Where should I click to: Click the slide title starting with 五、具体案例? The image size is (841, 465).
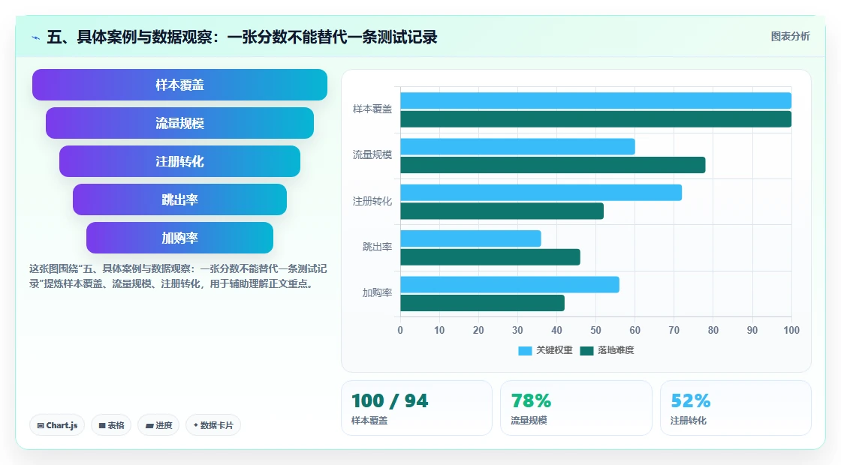click(242, 37)
